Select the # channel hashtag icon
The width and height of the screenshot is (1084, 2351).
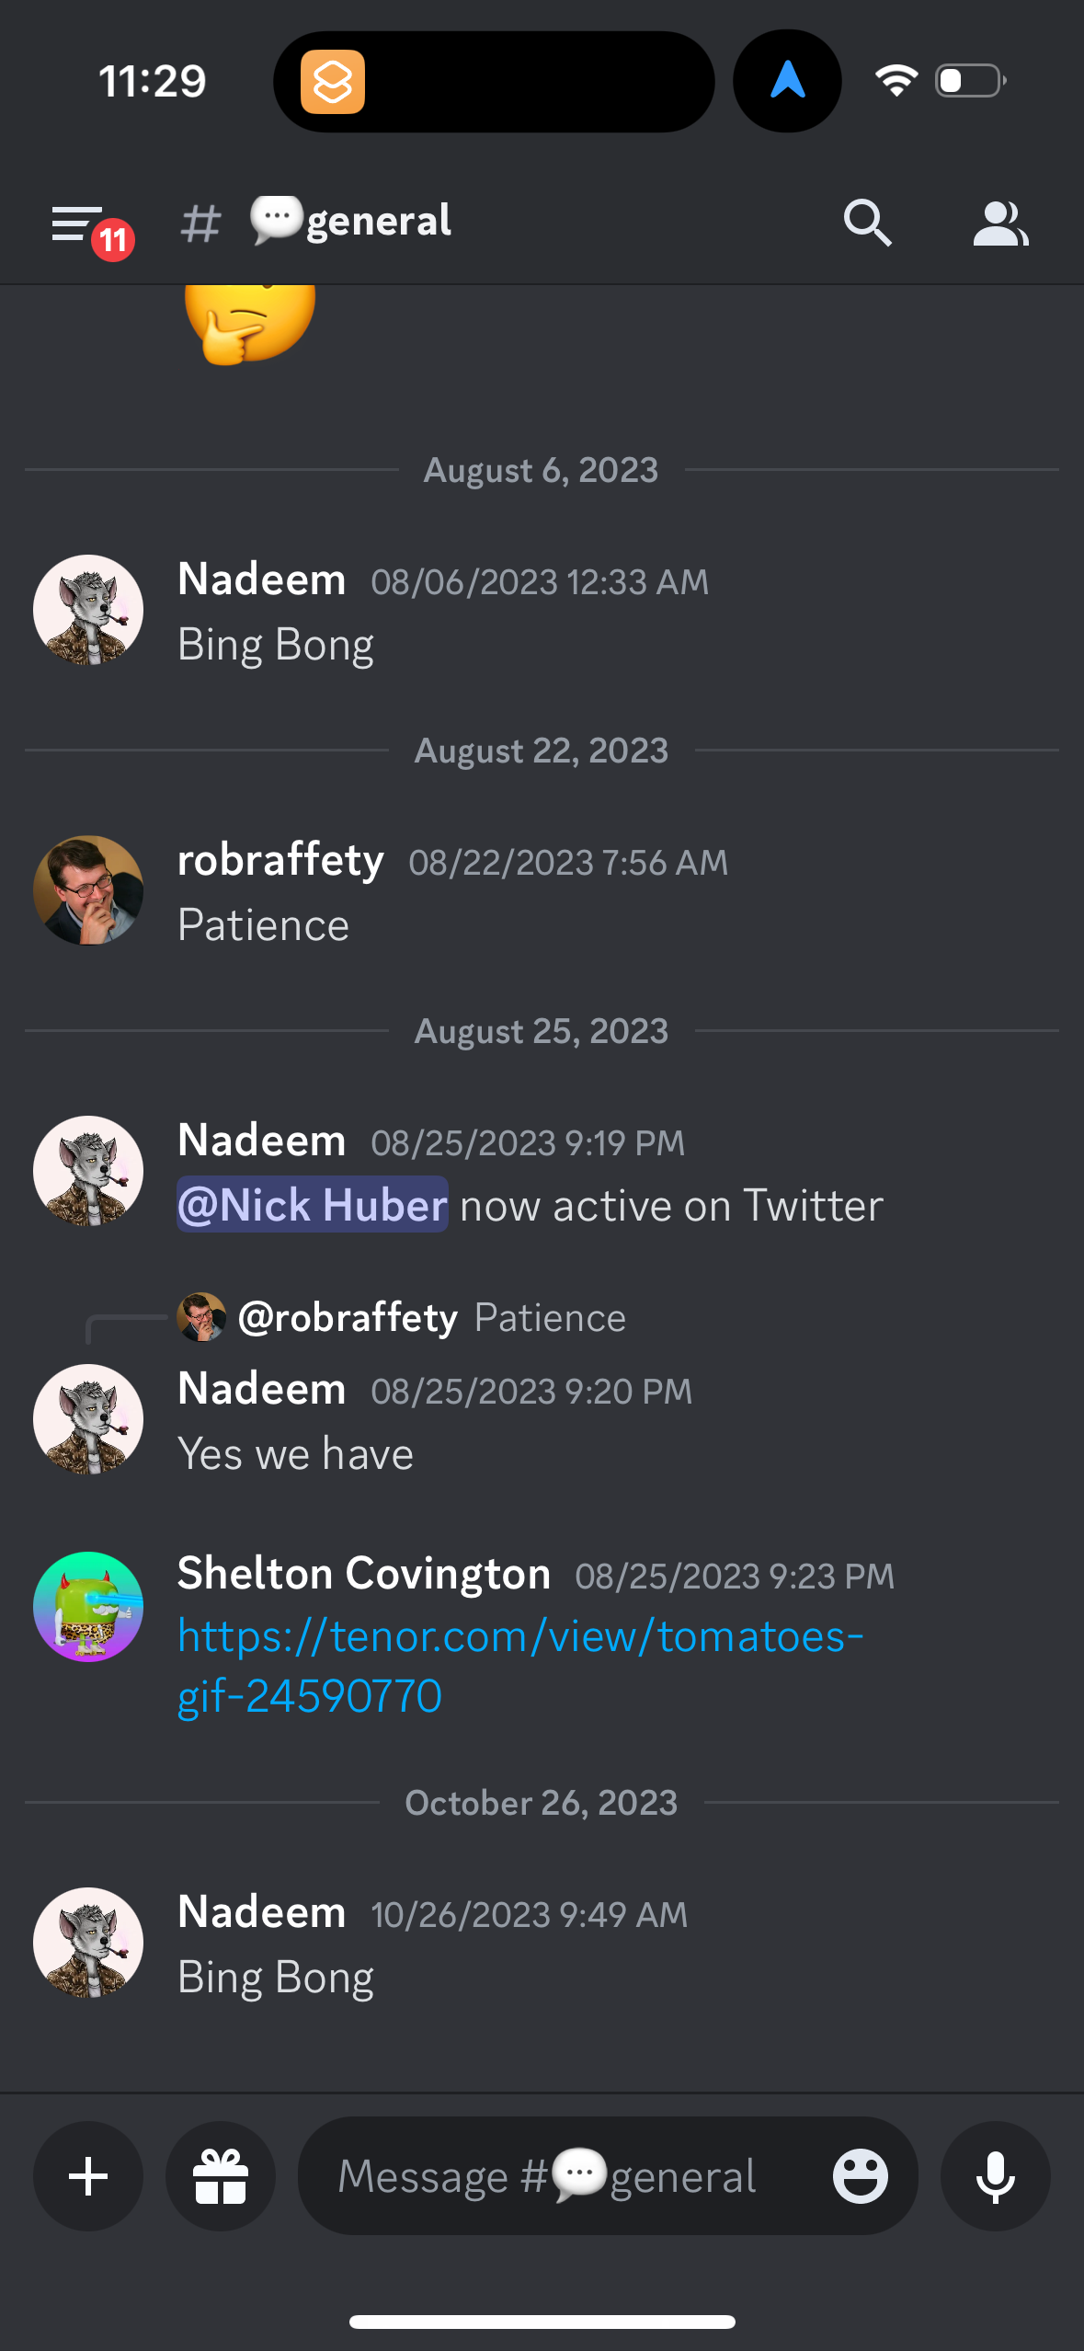(x=200, y=222)
